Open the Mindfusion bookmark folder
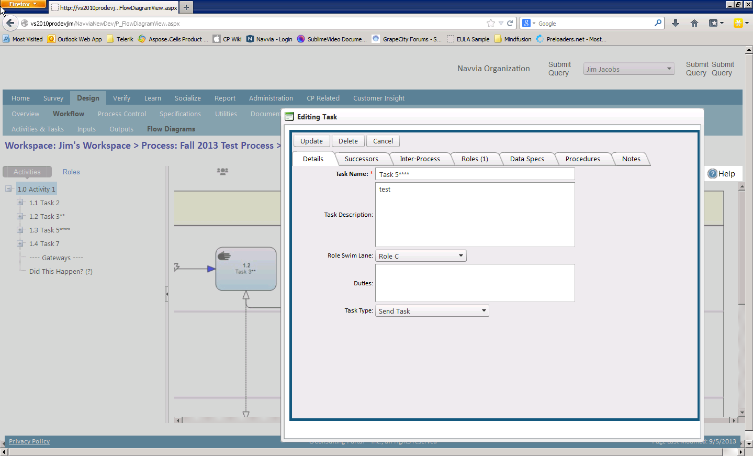This screenshot has width=753, height=456. [513, 39]
